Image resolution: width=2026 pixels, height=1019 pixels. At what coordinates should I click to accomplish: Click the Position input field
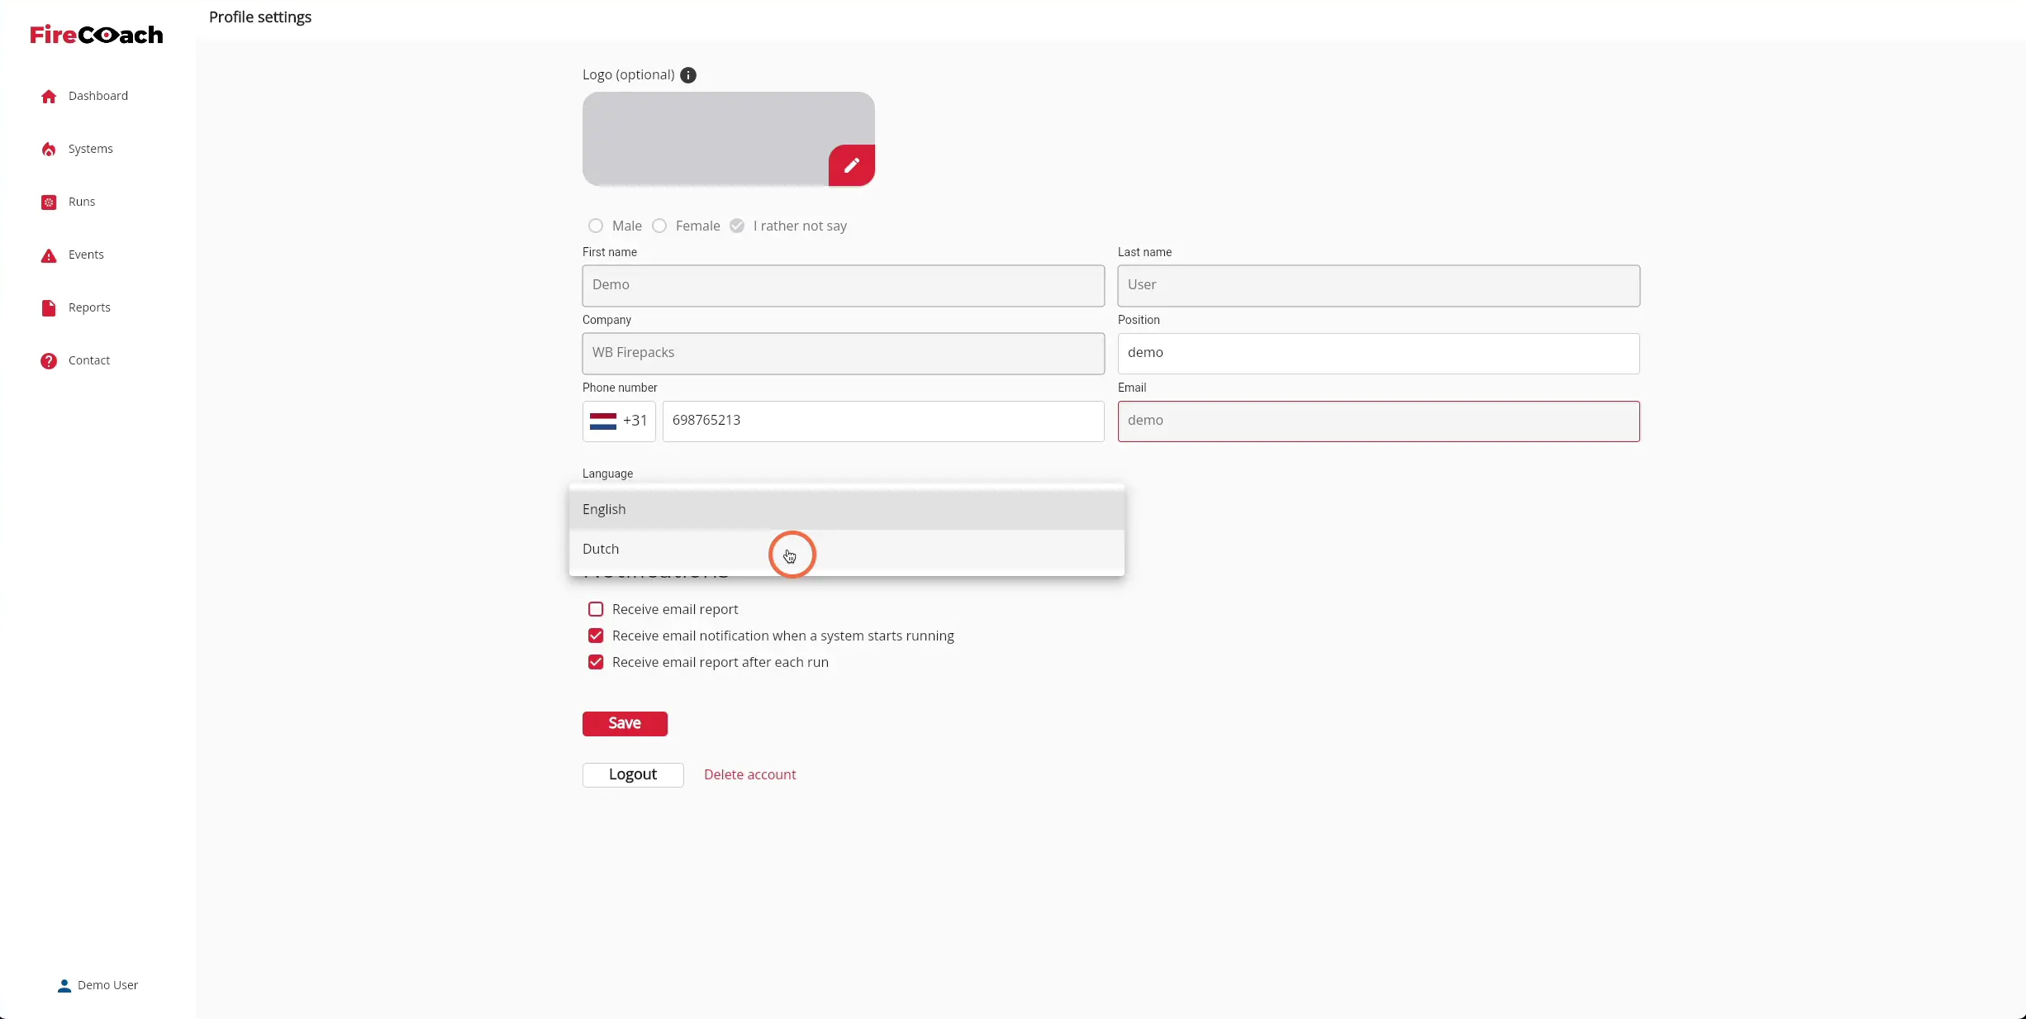pyautogui.click(x=1379, y=354)
